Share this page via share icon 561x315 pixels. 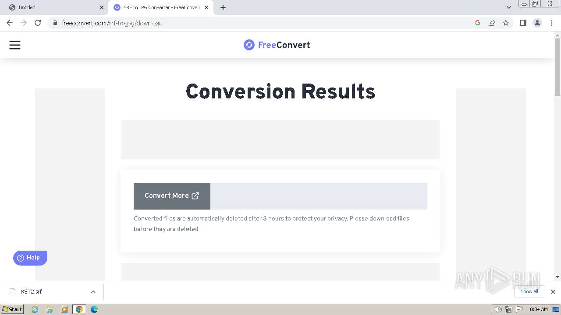(492, 23)
